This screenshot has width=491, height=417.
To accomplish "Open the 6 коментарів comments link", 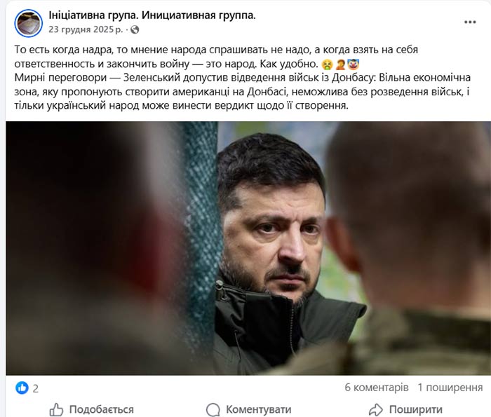I will (377, 388).
